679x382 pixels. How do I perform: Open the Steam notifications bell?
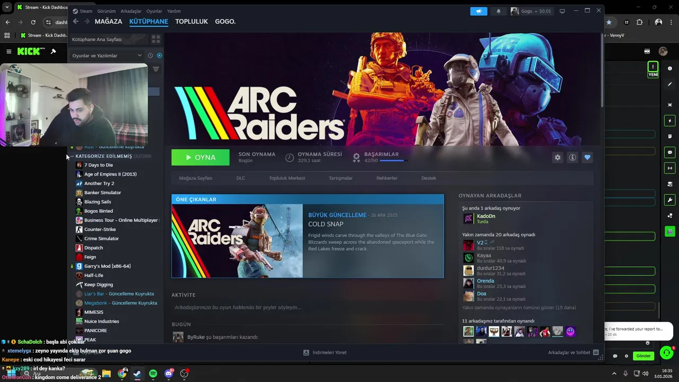click(498, 11)
